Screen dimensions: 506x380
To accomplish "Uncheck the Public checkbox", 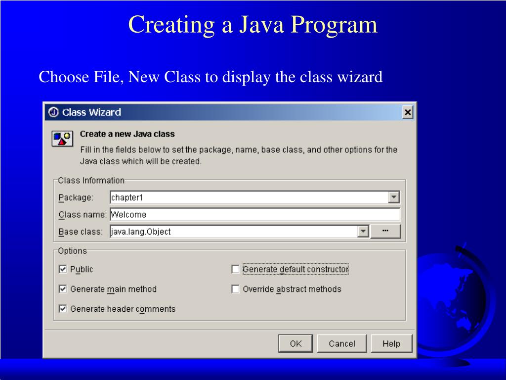I will [63, 269].
